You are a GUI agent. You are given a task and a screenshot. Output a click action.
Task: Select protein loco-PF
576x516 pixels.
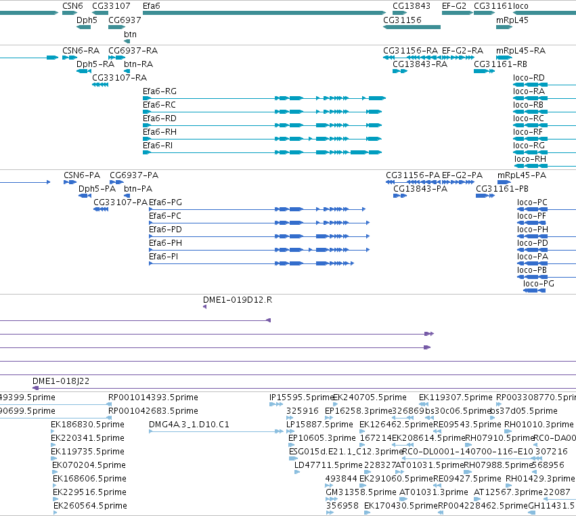(x=531, y=223)
